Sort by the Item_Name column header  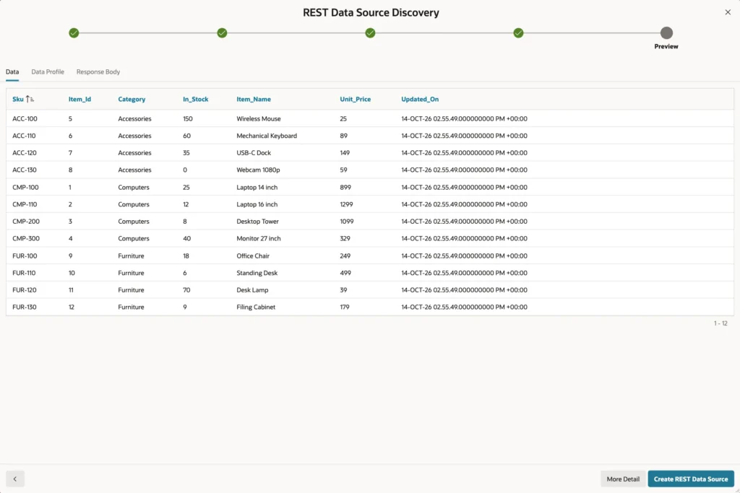[x=254, y=99]
